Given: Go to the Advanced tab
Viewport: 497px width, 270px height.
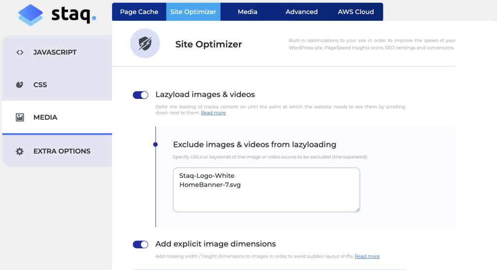Looking at the screenshot, I should coord(301,12).
